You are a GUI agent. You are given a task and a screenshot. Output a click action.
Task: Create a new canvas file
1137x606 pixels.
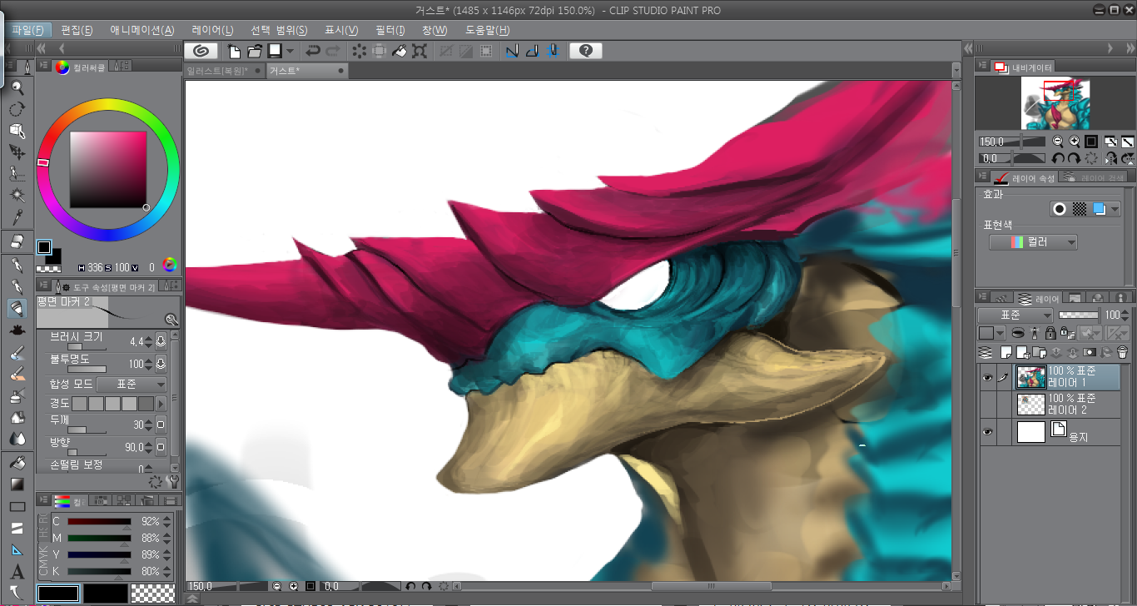click(235, 51)
